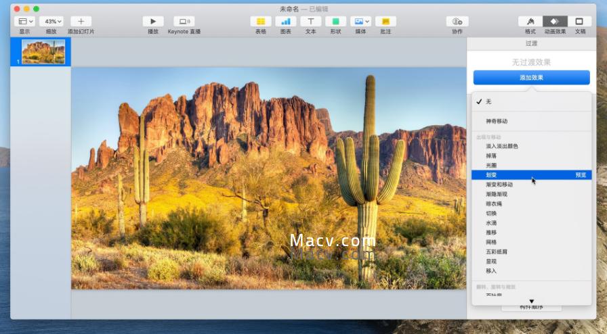Choose 显现 transition
Image resolution: width=607 pixels, height=334 pixels.
pyautogui.click(x=532, y=262)
